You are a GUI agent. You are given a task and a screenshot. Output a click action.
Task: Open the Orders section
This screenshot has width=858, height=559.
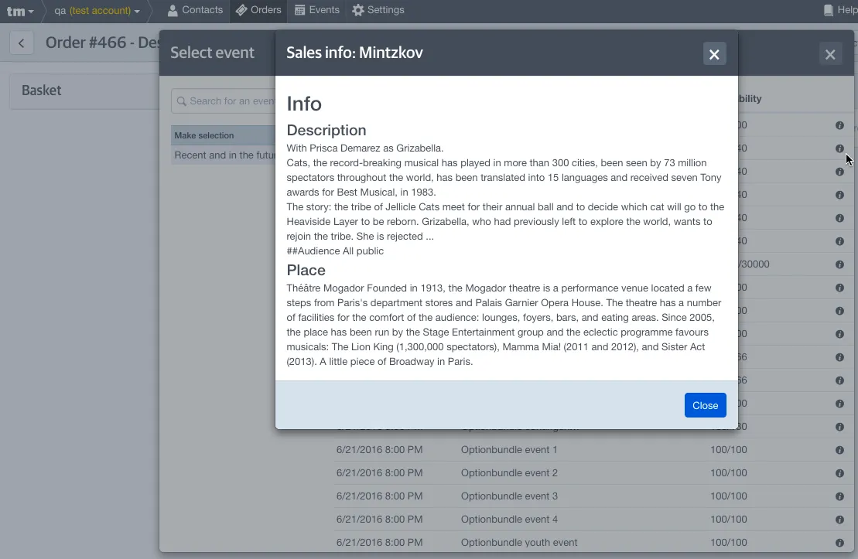pos(258,10)
